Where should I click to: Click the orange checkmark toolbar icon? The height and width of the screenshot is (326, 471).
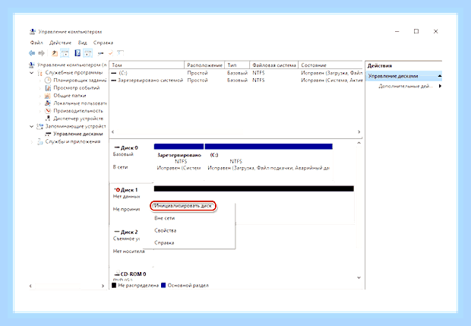(111, 53)
